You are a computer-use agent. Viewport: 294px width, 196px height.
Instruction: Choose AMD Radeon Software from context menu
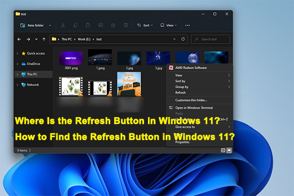click(199, 68)
